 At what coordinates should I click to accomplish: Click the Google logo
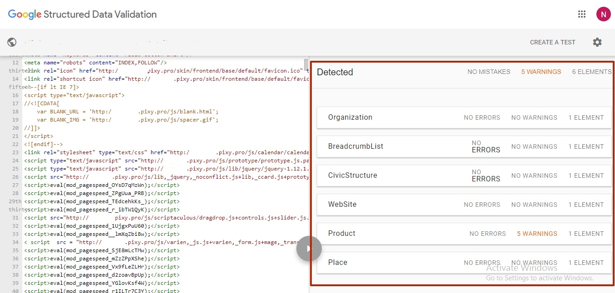(x=25, y=14)
